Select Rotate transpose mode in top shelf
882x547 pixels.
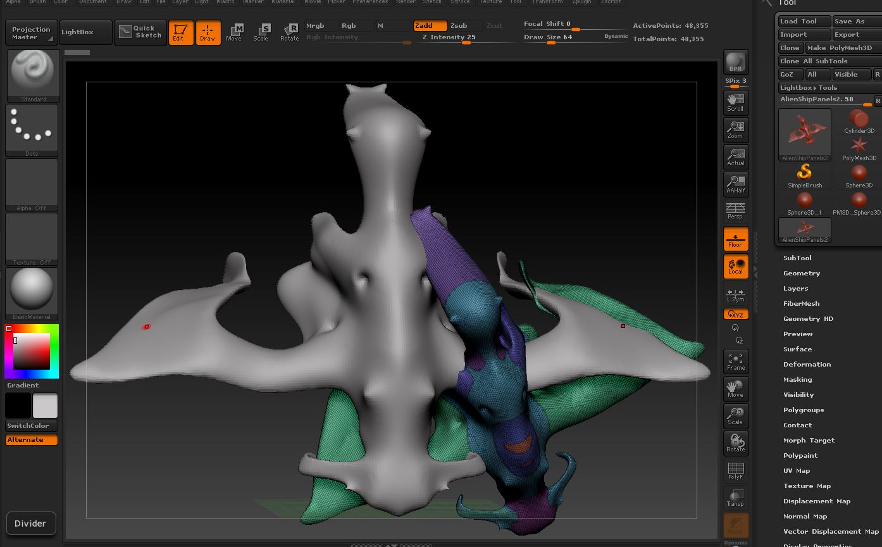click(x=290, y=32)
